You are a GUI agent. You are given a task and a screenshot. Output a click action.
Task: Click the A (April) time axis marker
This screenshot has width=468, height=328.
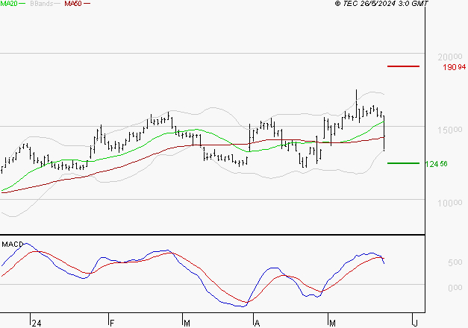tap(257, 324)
